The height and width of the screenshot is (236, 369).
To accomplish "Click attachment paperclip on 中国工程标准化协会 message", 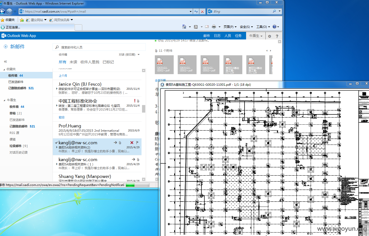I will pos(138,101).
